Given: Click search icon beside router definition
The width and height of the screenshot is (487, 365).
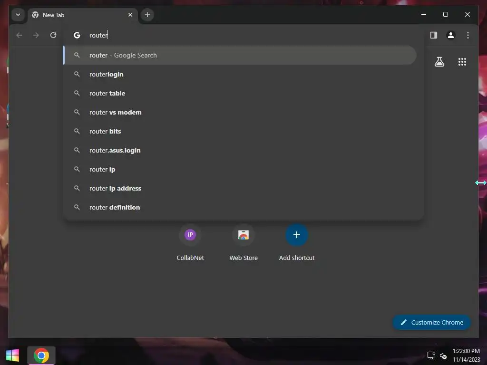Looking at the screenshot, I should [x=77, y=207].
